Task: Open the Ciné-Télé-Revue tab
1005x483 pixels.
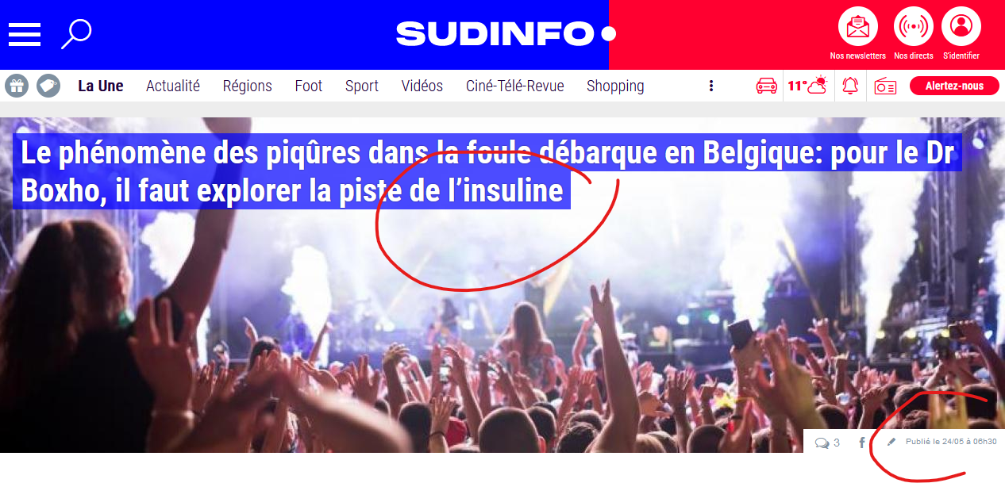Action: (x=515, y=86)
